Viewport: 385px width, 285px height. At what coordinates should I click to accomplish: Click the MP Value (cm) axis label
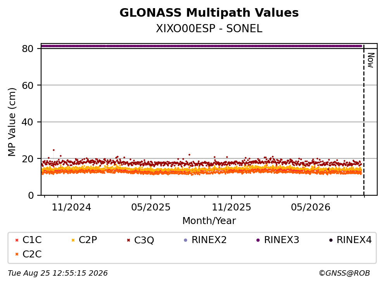coord(12,122)
